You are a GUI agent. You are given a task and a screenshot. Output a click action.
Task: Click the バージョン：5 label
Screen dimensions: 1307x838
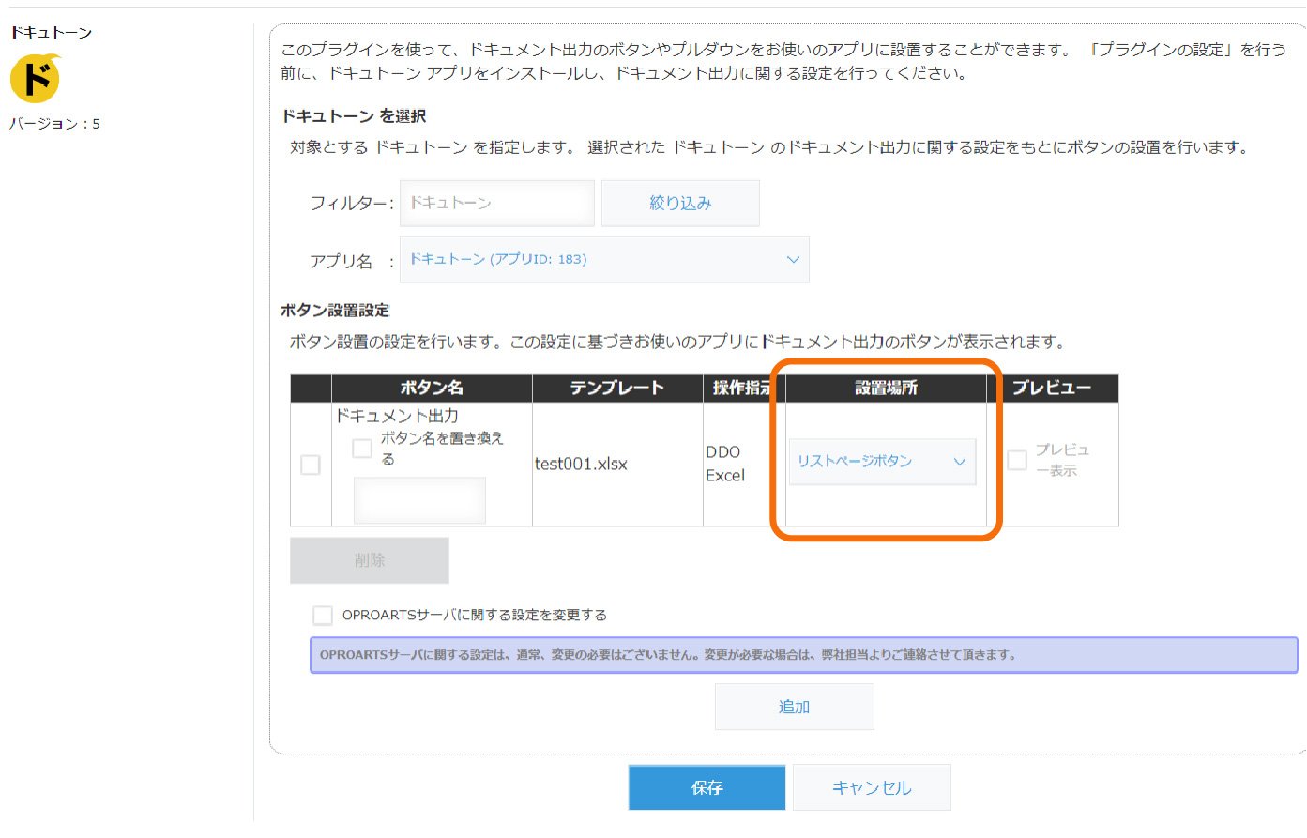tap(54, 124)
